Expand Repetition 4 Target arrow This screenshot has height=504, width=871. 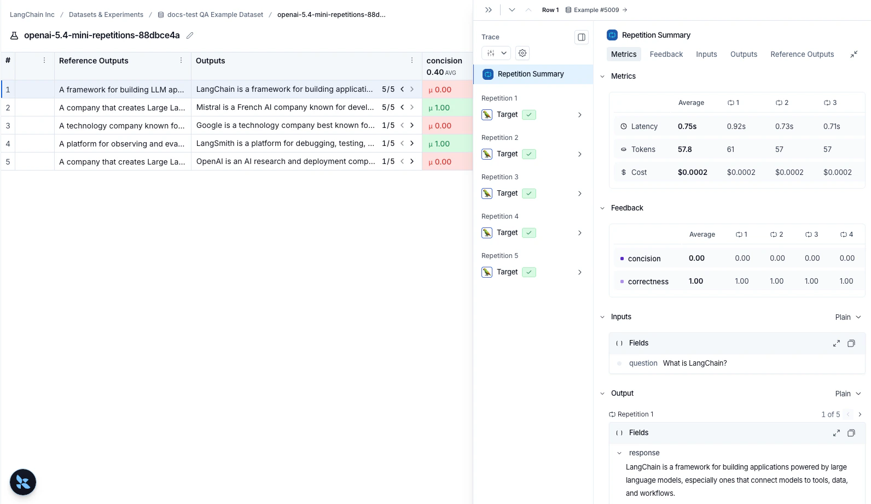point(580,233)
